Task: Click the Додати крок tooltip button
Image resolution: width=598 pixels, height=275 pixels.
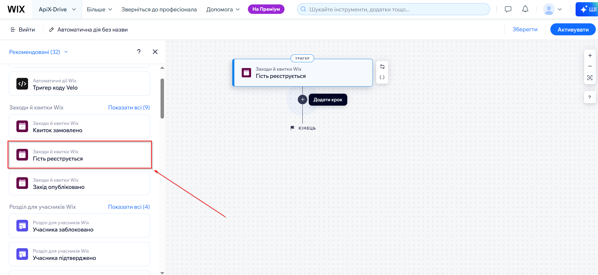Action: (x=328, y=100)
